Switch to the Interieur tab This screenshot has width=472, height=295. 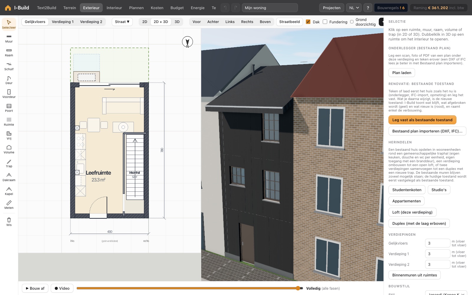(114, 8)
